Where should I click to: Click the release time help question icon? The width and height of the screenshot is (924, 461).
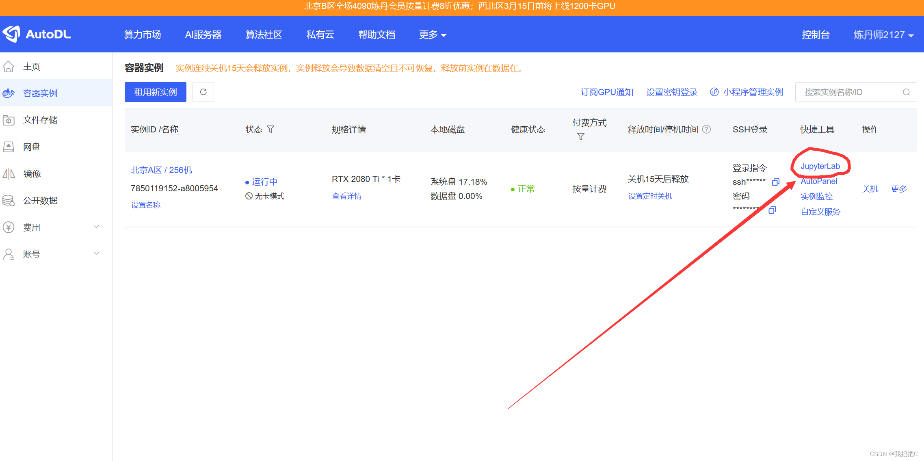(x=707, y=129)
